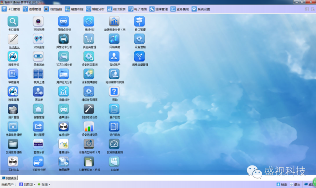
Task: Open the 路口管理 signpost icon
Action: click(x=139, y=21)
